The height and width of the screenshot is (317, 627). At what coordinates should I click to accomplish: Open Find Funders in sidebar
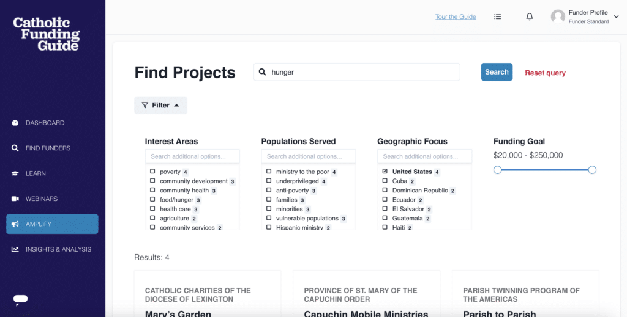pos(48,148)
